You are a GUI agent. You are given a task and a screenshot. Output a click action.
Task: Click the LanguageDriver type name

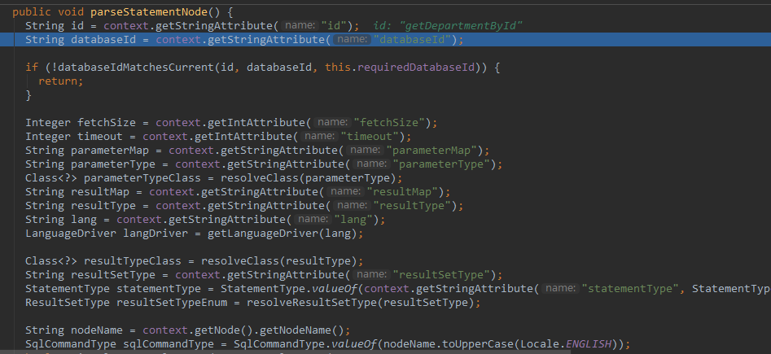[x=71, y=233]
